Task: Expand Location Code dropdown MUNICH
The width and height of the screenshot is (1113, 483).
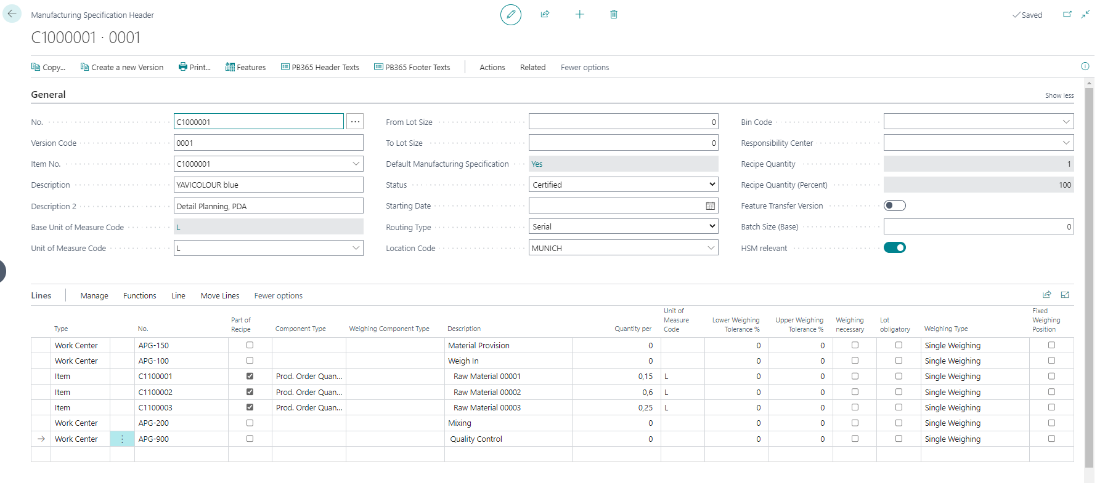Action: 711,248
